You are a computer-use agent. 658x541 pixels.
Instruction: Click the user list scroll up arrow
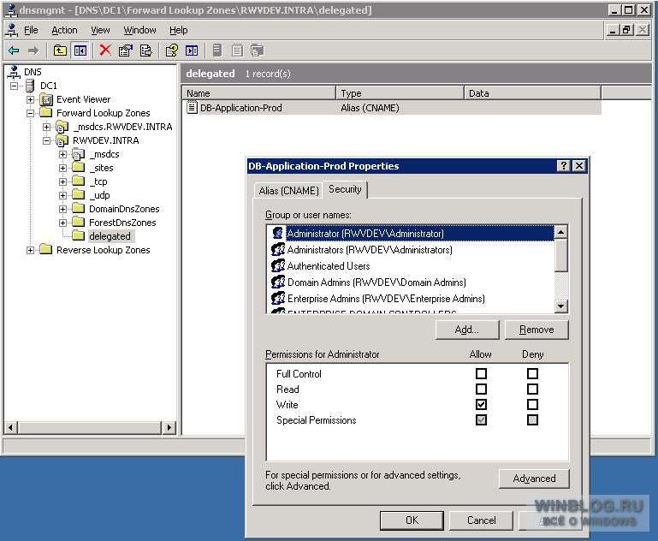[x=561, y=232]
